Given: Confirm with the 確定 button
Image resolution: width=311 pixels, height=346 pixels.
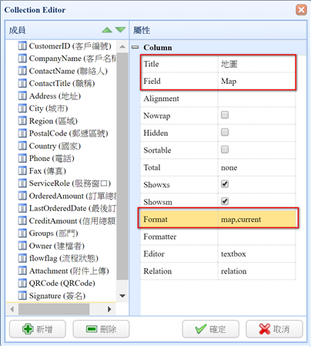Looking at the screenshot, I should (211, 329).
